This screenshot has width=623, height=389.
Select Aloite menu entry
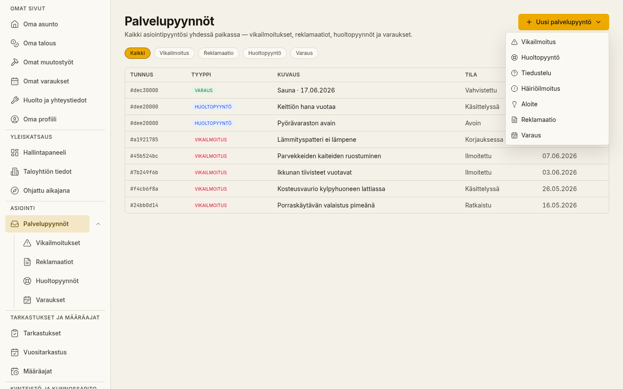(x=557, y=104)
